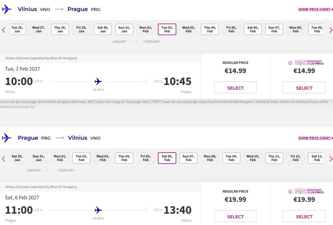Select regular price €14.99 outbound fare

pyautogui.click(x=235, y=88)
